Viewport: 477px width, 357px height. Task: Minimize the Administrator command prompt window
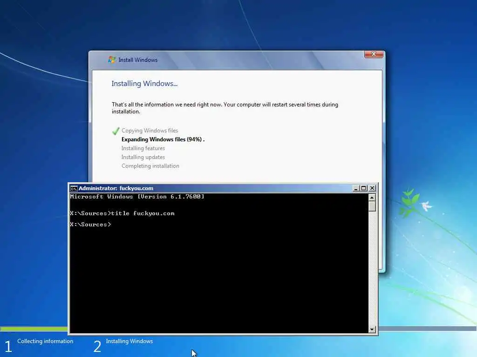pyautogui.click(x=356, y=188)
